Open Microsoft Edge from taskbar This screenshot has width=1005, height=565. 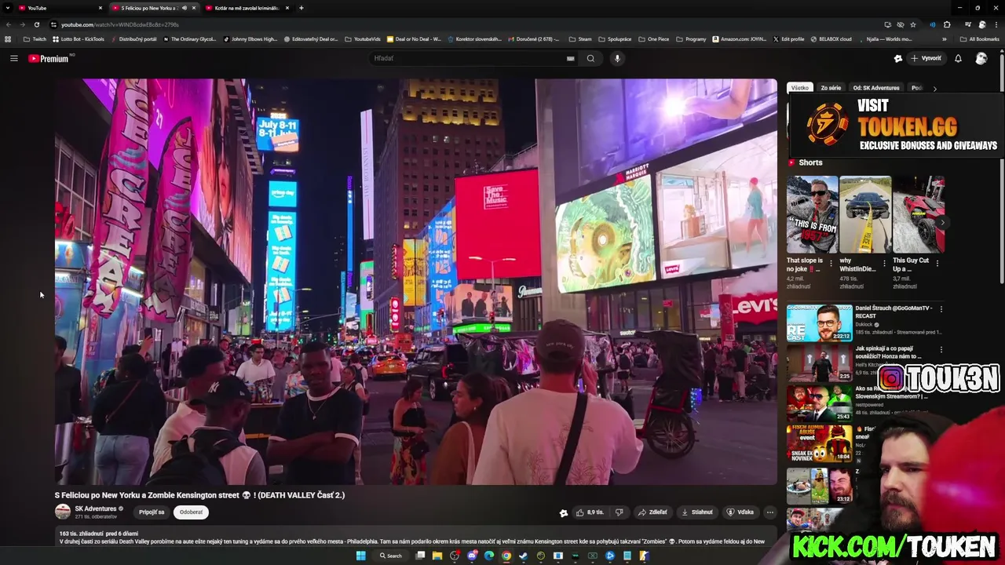[x=489, y=556]
